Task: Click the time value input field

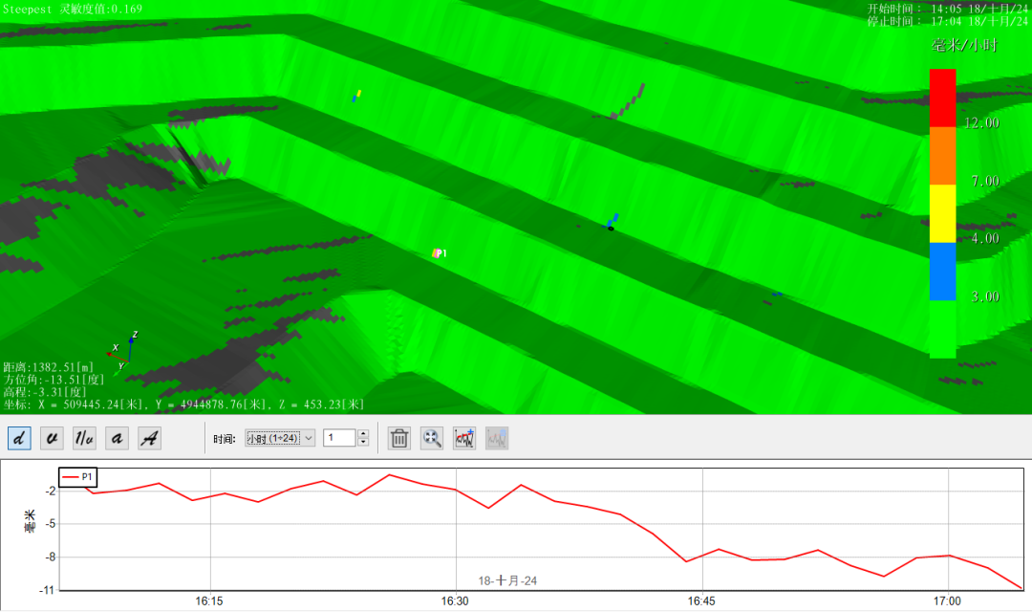Action: click(x=339, y=438)
